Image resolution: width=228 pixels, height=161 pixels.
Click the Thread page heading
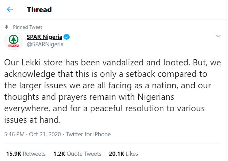(39, 9)
